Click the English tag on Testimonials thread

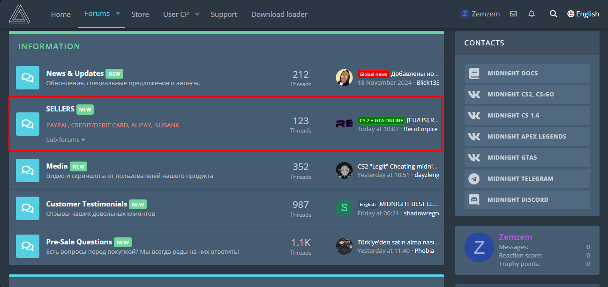tap(368, 204)
